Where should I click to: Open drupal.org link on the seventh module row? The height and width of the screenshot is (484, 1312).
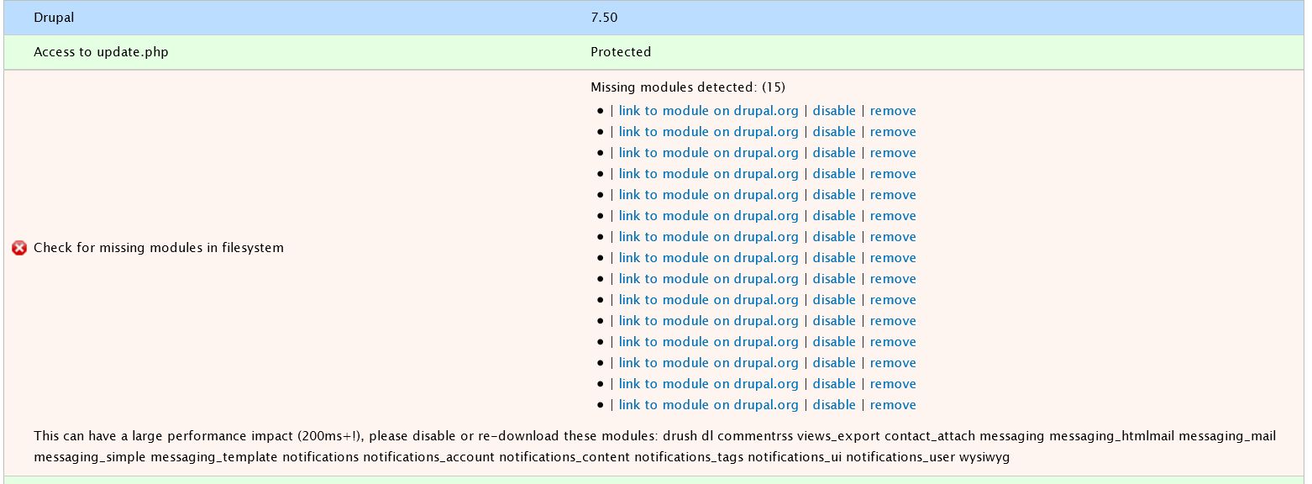coord(708,236)
